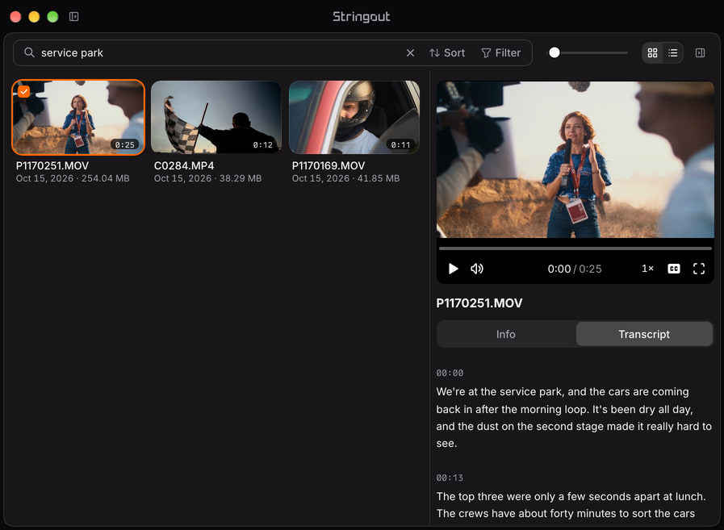Click the 'Oct 15, 2026 · 41.85 MB' metadata

click(x=345, y=178)
